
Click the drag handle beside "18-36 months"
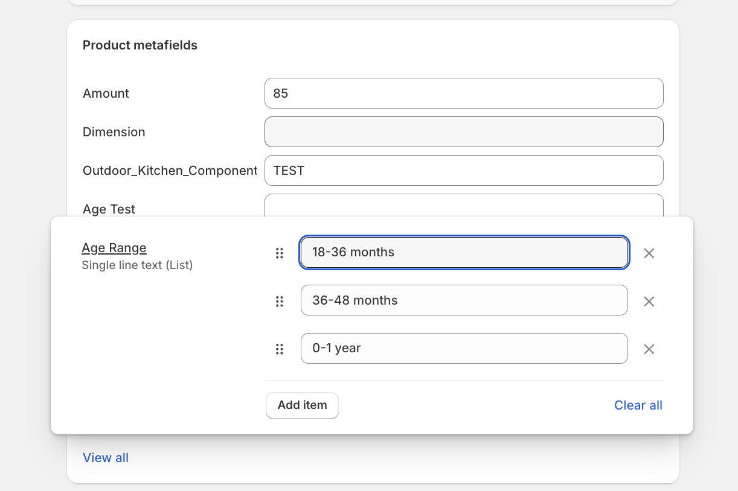pos(279,253)
